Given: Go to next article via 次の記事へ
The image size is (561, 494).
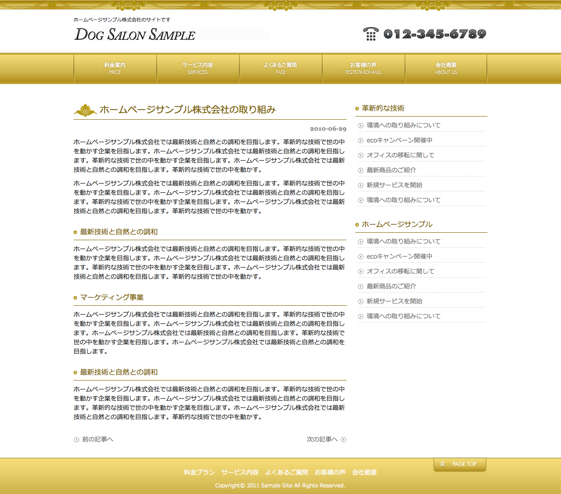Looking at the screenshot, I should pyautogui.click(x=322, y=439).
